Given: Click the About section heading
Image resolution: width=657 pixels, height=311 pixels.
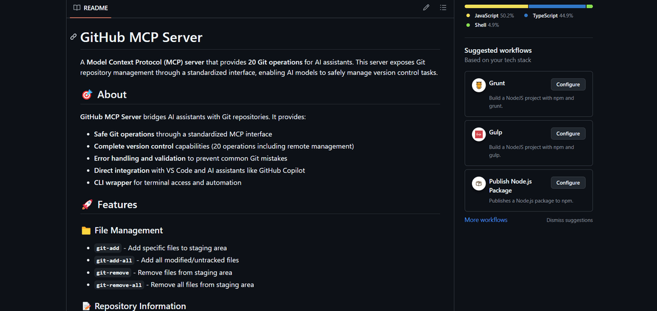Looking at the screenshot, I should [x=112, y=95].
